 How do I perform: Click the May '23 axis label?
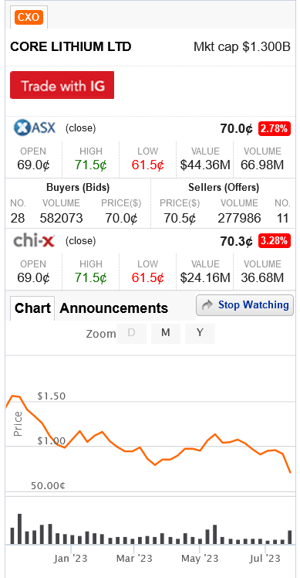(200, 559)
